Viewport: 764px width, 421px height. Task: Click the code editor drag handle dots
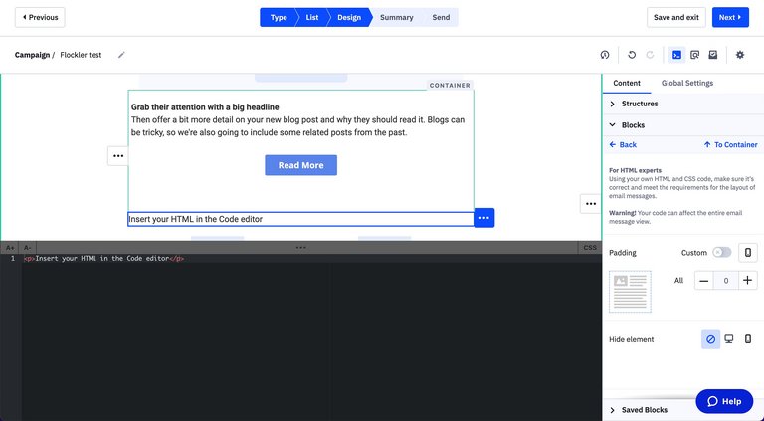(x=301, y=248)
